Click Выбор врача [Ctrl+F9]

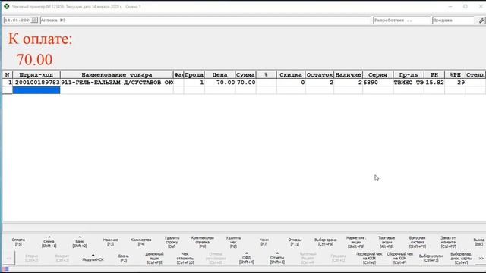326,242
